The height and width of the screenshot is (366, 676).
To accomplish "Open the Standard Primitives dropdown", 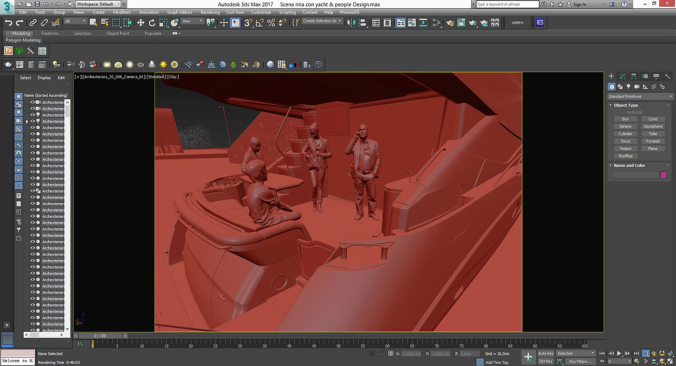I will coord(640,97).
